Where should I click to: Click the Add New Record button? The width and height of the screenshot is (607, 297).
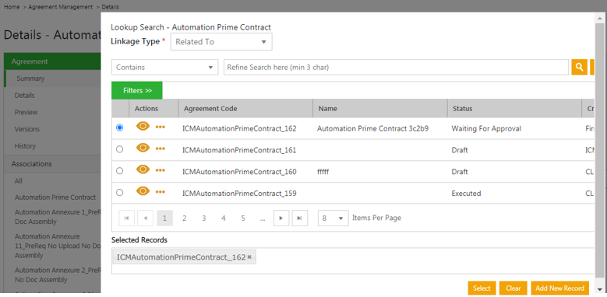[x=559, y=288]
